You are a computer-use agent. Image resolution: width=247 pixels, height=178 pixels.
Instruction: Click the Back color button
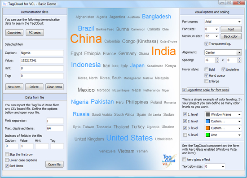231,36
